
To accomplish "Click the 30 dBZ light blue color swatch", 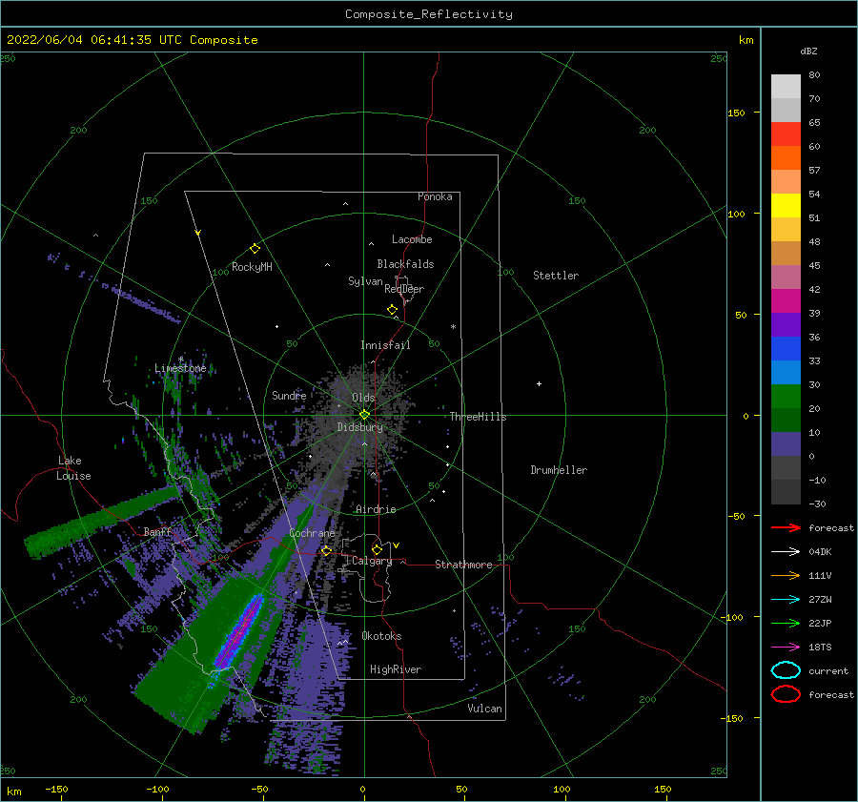I will (786, 372).
